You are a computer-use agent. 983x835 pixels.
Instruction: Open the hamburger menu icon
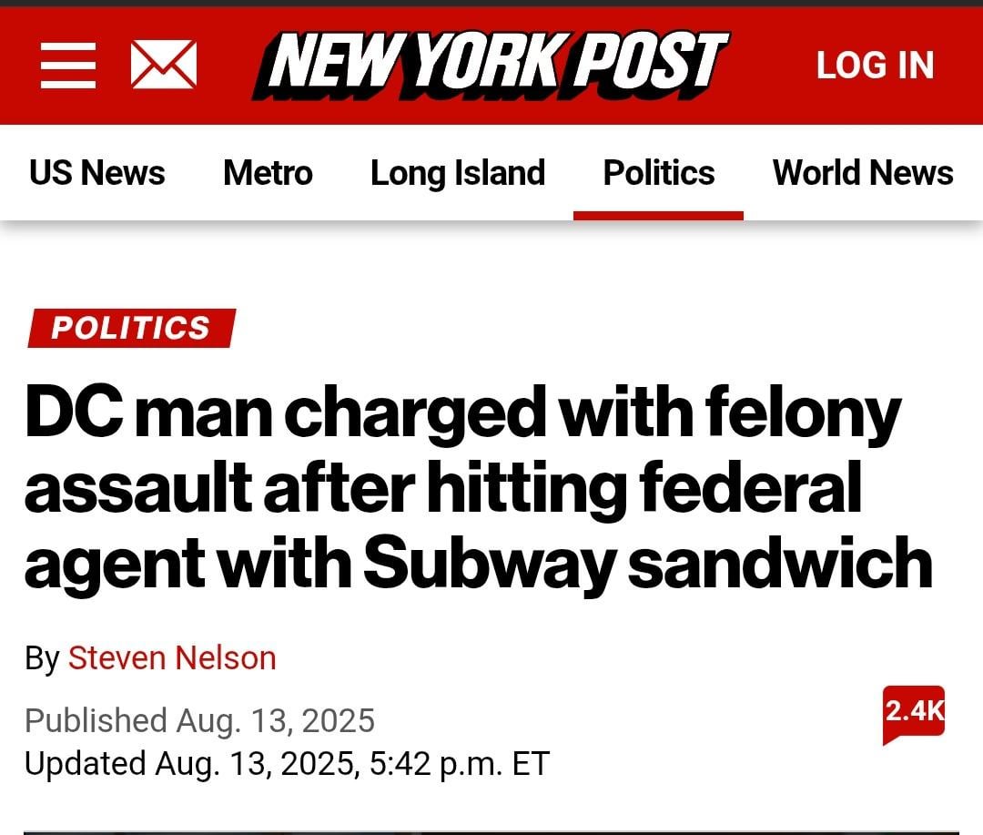(67, 66)
